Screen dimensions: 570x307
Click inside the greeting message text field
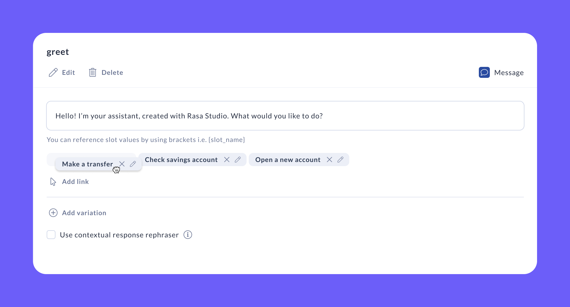(285, 116)
